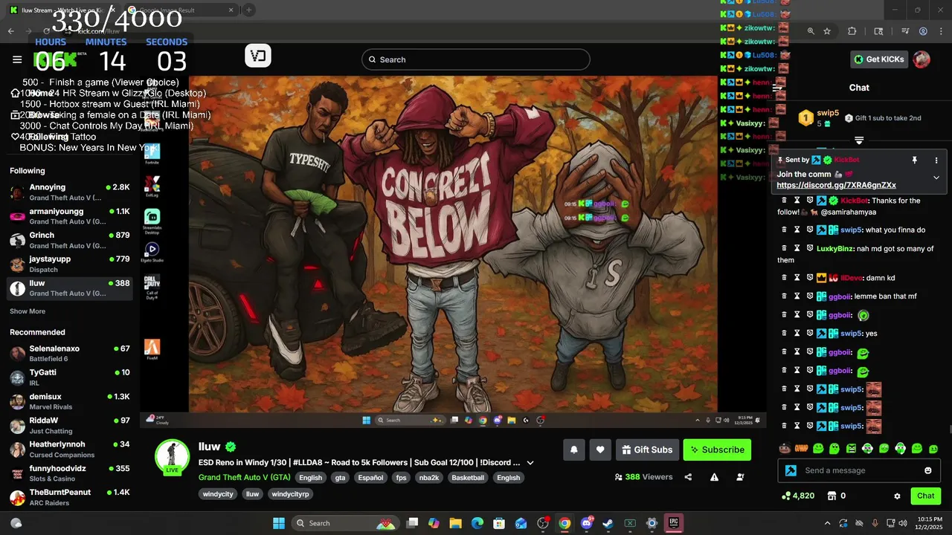Show hidden system tray icons chevron

pyautogui.click(x=827, y=523)
